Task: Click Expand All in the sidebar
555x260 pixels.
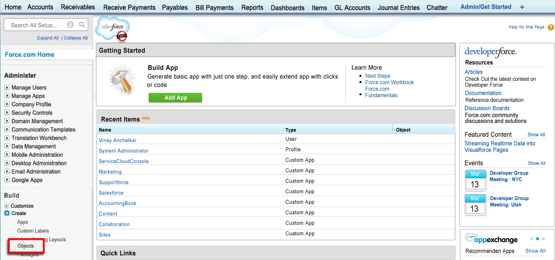Action: pyautogui.click(x=48, y=38)
